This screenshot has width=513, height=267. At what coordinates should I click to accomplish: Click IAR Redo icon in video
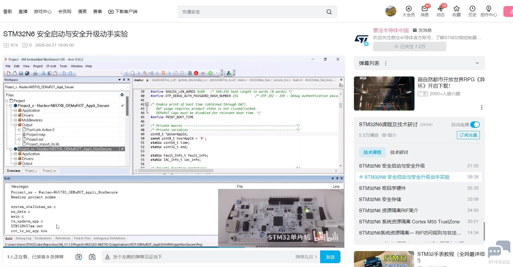[x=70, y=73]
